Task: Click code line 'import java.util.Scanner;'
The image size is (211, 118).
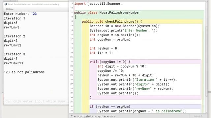Action: (x=98, y=4)
